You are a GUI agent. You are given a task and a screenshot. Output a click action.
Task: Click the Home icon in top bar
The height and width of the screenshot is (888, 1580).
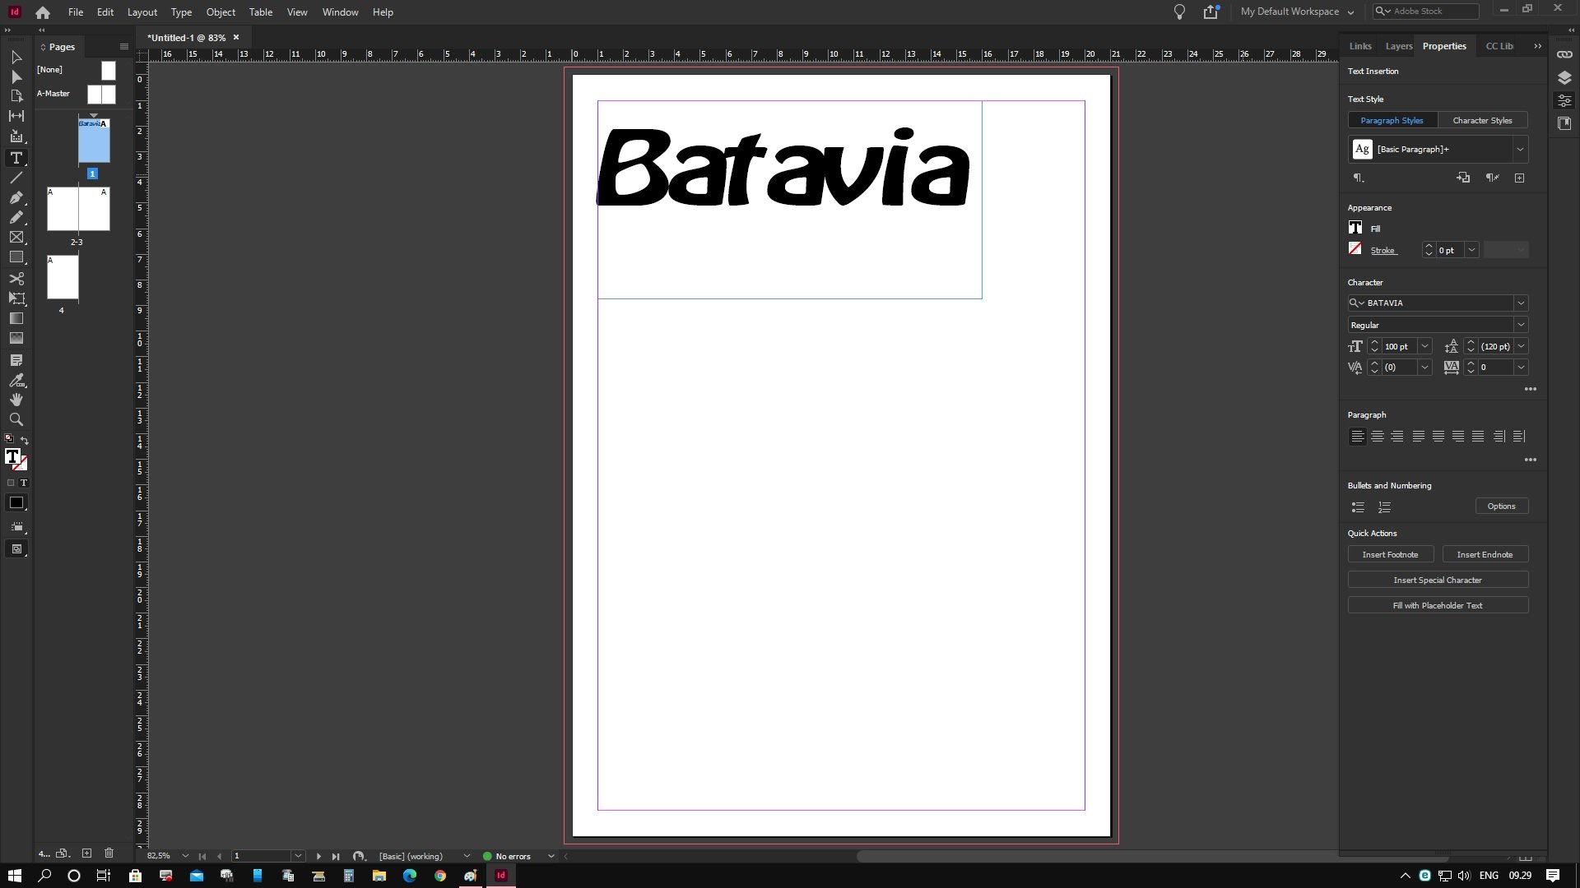click(43, 12)
